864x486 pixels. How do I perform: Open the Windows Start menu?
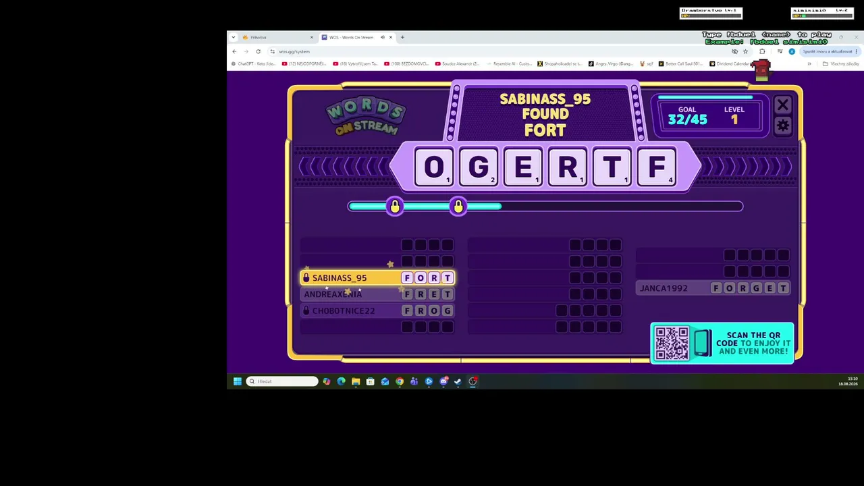tap(238, 381)
